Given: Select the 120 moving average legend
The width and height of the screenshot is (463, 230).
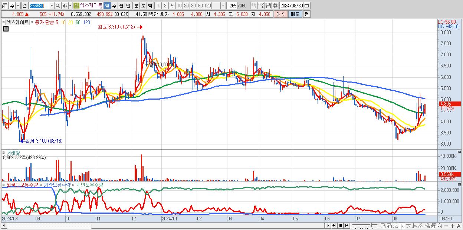Looking at the screenshot, I should (x=86, y=23).
